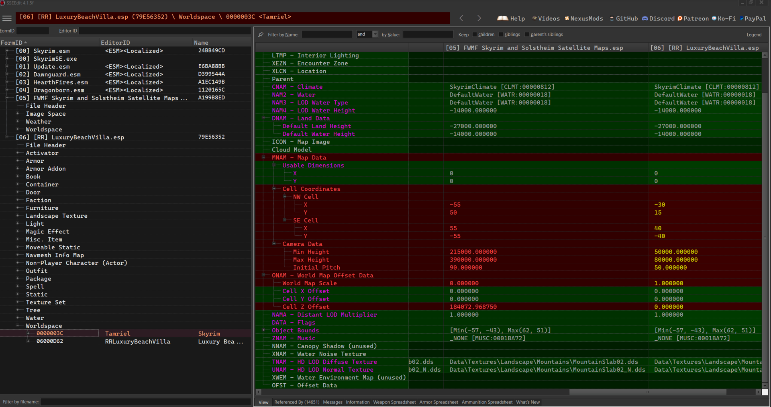Open Ko-Fi link
The width and height of the screenshot is (771, 407).
(724, 18)
